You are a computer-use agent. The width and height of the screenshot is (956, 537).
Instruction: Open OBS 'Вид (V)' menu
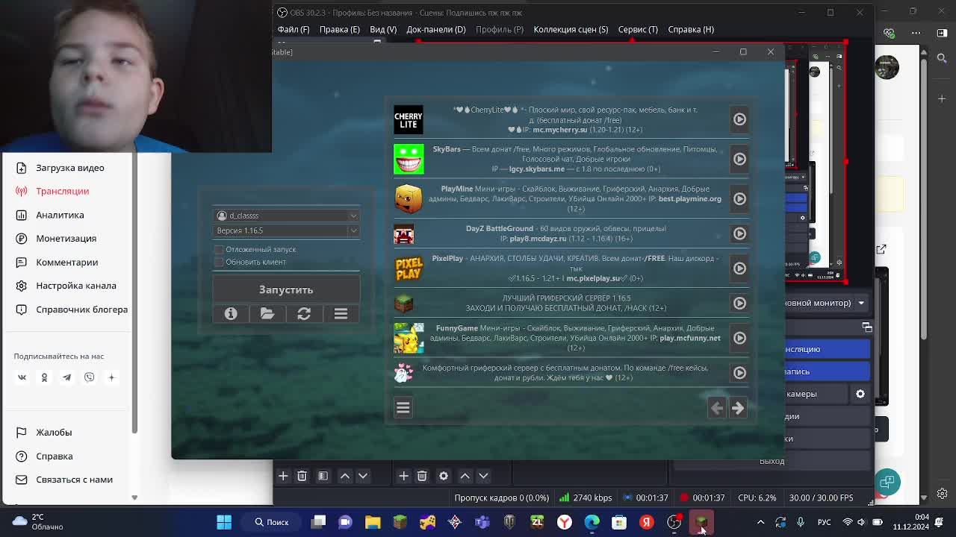(383, 30)
